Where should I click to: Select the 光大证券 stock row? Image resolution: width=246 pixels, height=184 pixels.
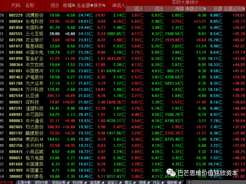(x=123, y=84)
